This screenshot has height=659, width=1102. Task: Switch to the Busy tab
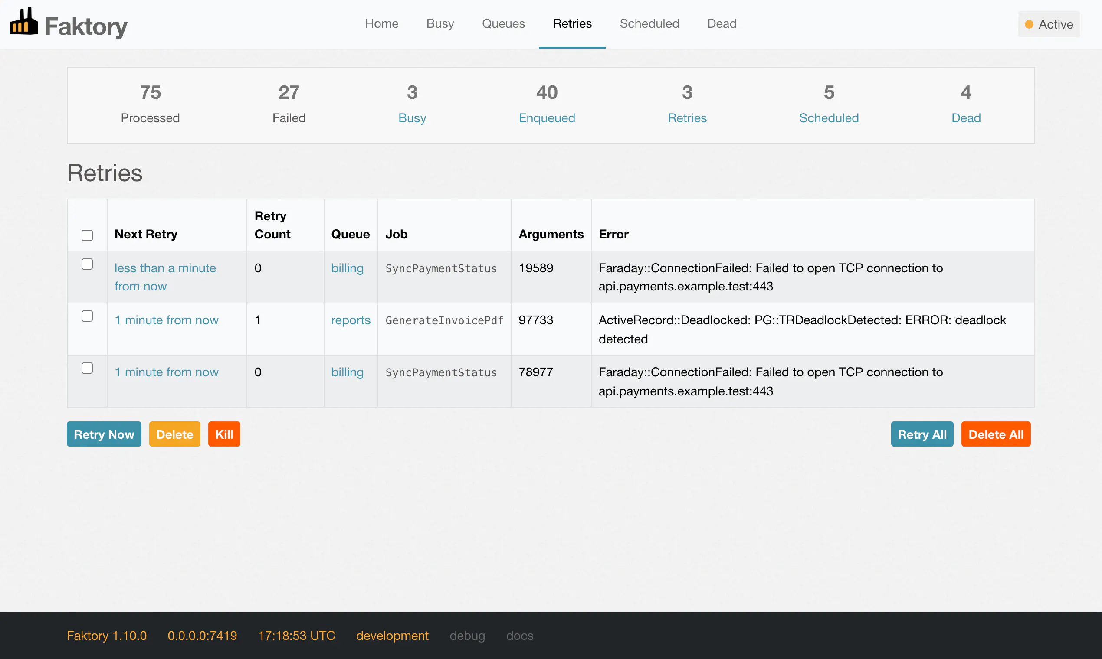[440, 23]
